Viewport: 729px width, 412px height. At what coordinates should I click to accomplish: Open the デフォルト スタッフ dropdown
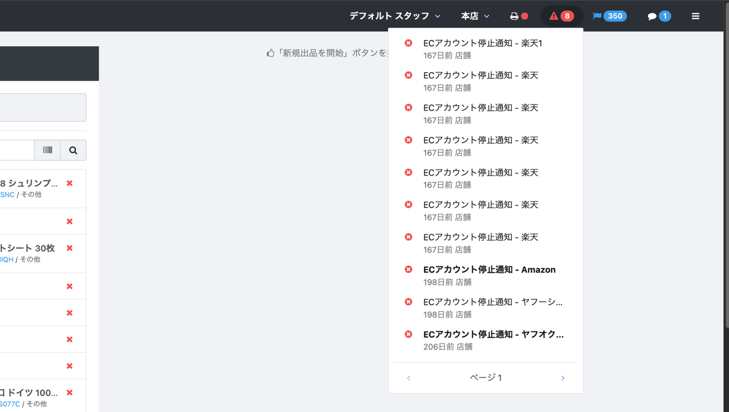pyautogui.click(x=394, y=16)
